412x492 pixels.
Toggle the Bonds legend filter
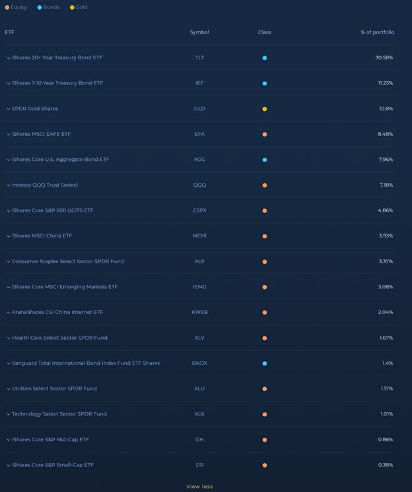(49, 7)
